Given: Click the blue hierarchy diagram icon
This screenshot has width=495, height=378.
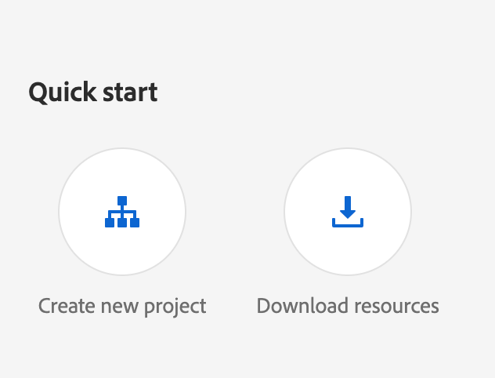Looking at the screenshot, I should tap(122, 212).
